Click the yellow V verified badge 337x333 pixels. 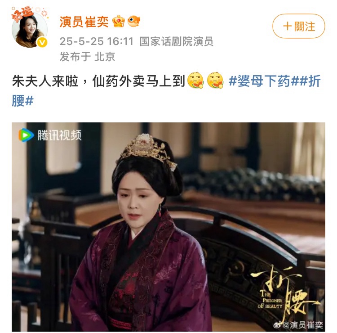coord(42,42)
